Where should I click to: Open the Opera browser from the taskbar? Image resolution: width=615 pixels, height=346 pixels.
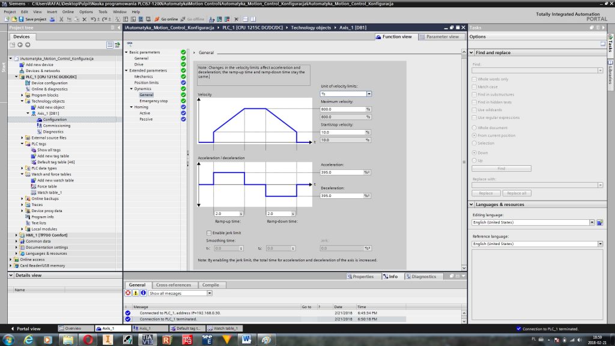tap(88, 339)
